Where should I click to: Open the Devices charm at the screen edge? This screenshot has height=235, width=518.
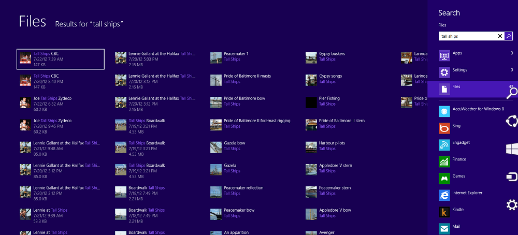pyautogui.click(x=512, y=177)
